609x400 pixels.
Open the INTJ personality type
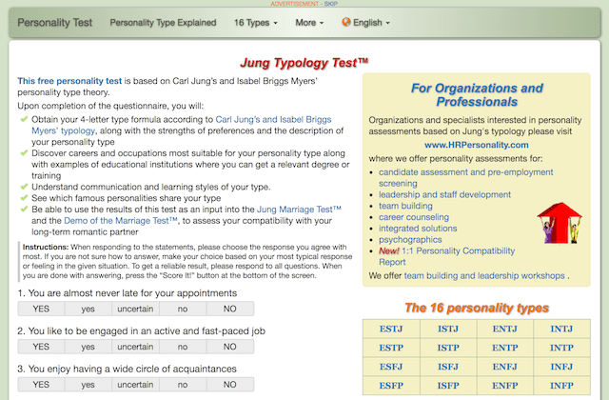(561, 329)
